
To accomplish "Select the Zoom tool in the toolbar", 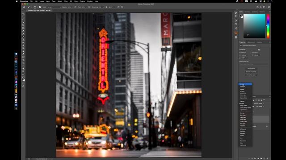I will click(23, 72).
